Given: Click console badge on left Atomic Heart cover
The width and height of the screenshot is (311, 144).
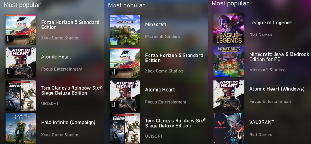Looking at the screenshot, I should [9, 71].
